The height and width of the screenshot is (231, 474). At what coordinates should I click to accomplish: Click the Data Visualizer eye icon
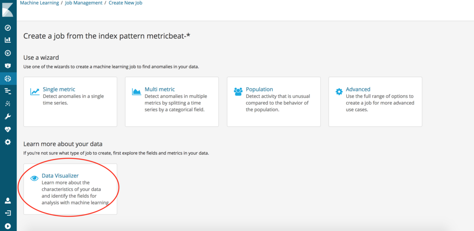[x=34, y=178]
